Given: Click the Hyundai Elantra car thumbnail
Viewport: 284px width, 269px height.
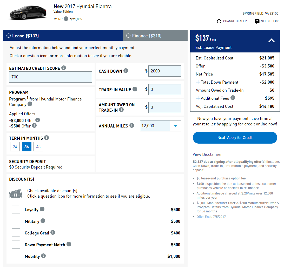Looking at the screenshot, I should point(28,12).
